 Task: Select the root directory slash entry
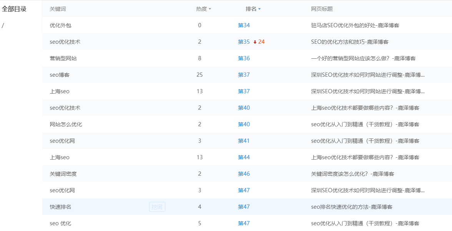click(3, 26)
